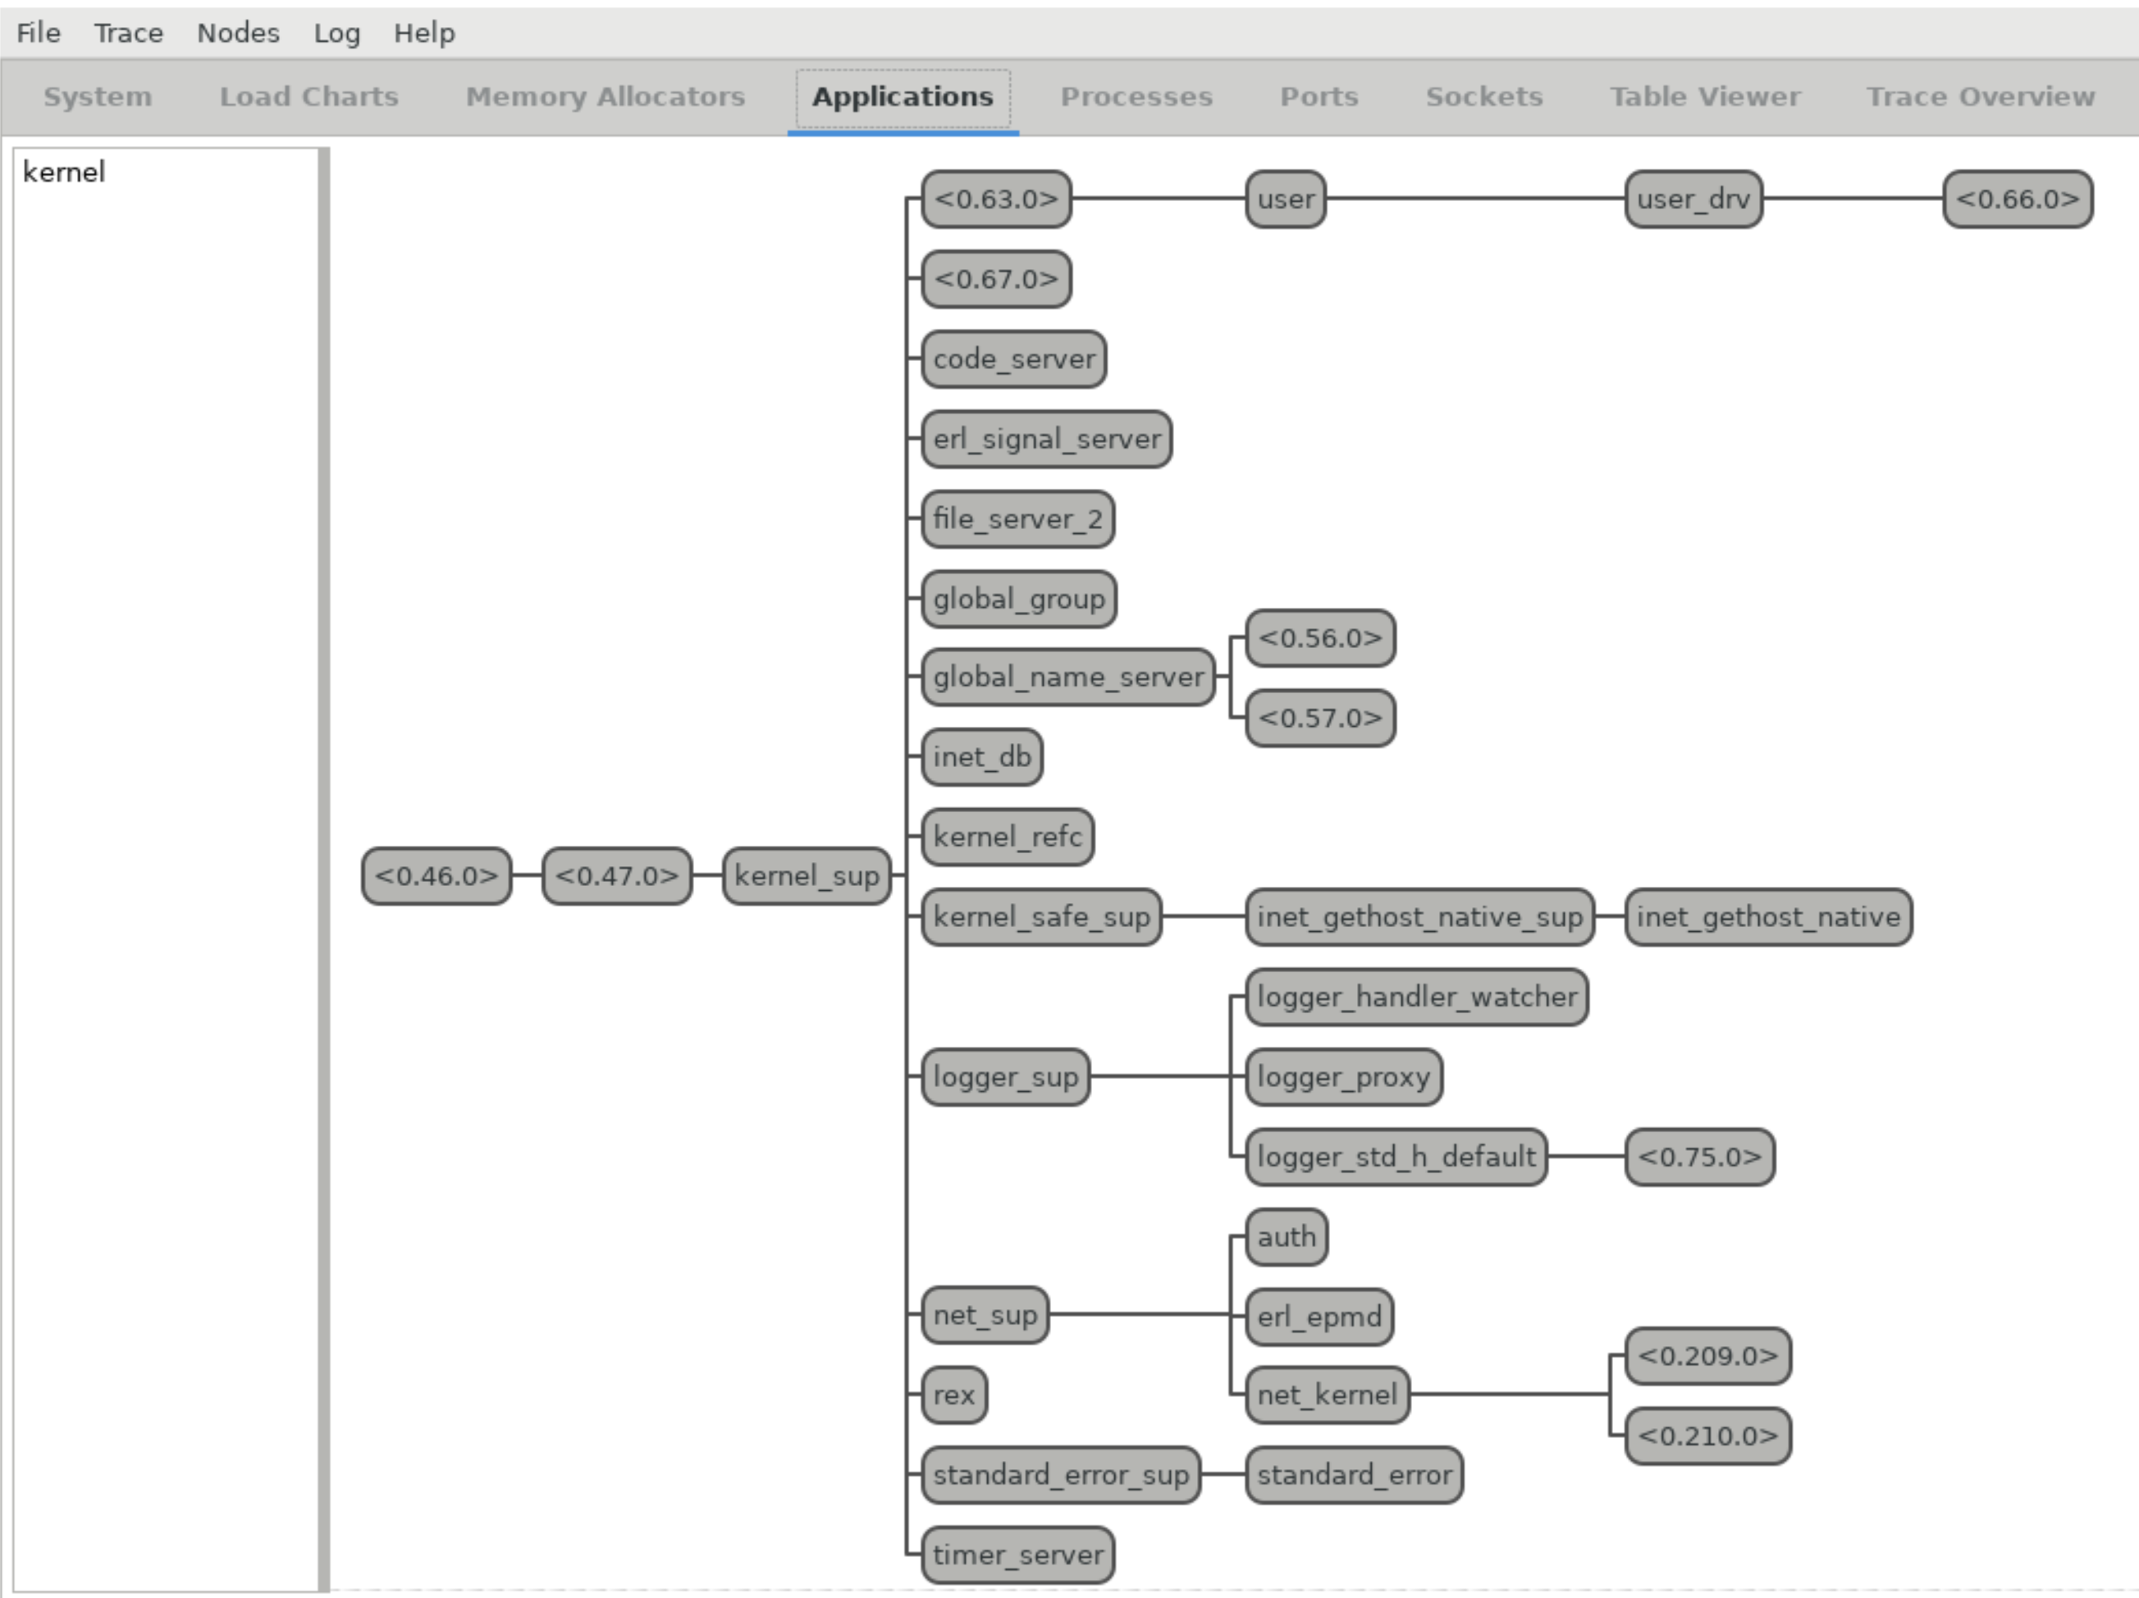The height and width of the screenshot is (1598, 2139).
Task: Switch to the Sockets tab
Action: [1484, 97]
